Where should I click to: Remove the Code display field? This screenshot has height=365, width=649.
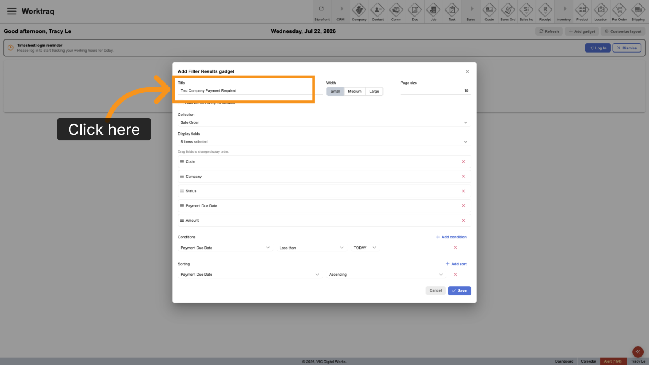click(x=463, y=162)
